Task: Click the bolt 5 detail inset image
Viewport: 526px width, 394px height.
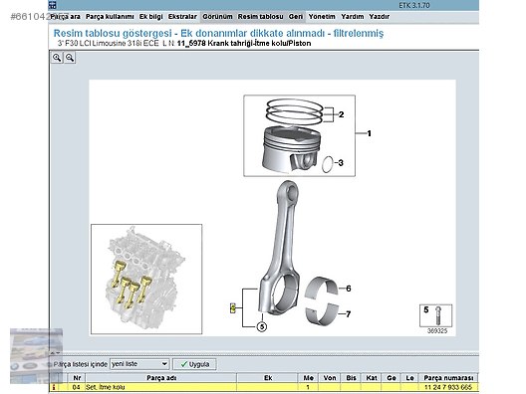Action: 435,315
